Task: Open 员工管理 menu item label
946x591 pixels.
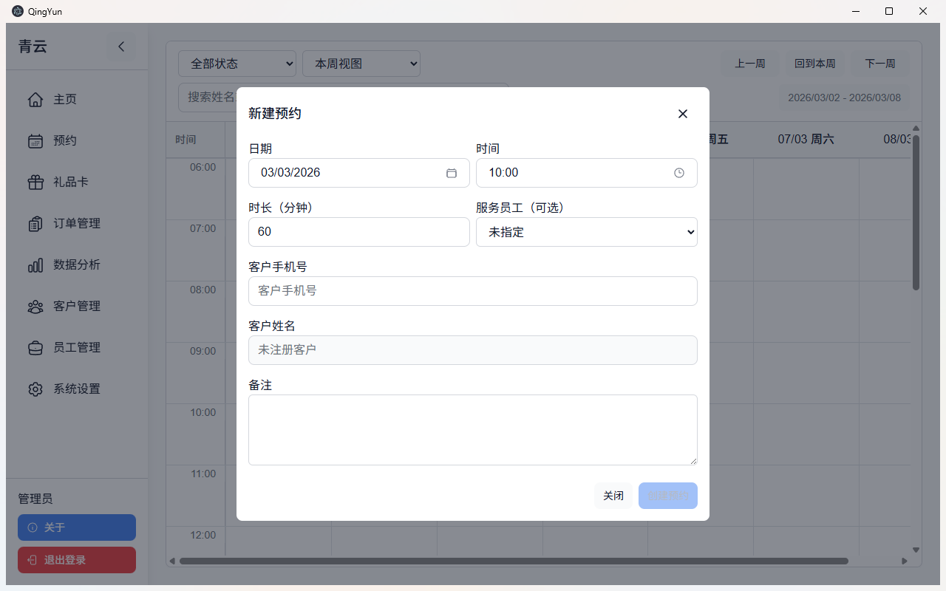Action: (x=77, y=347)
